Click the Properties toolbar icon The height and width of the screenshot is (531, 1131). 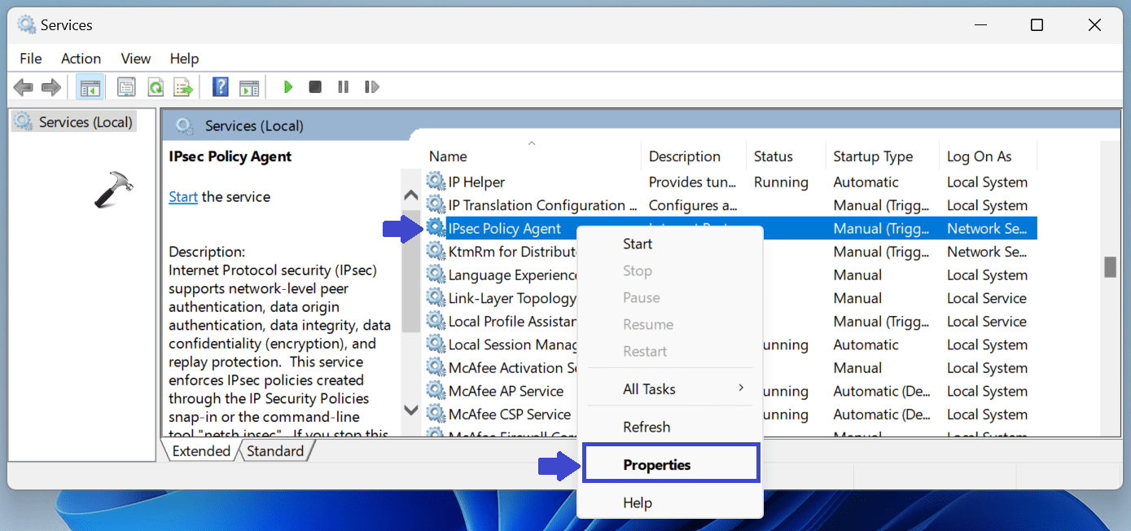click(126, 86)
